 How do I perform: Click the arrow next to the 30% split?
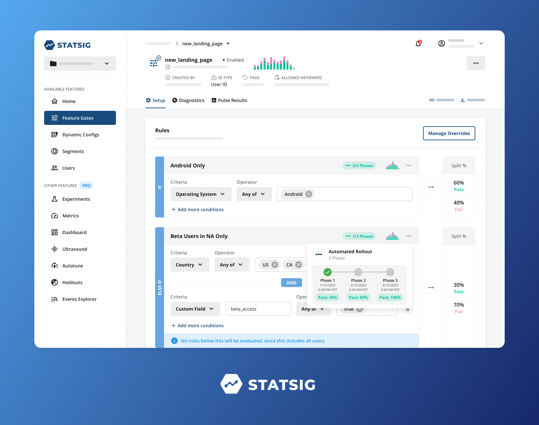pos(431,288)
